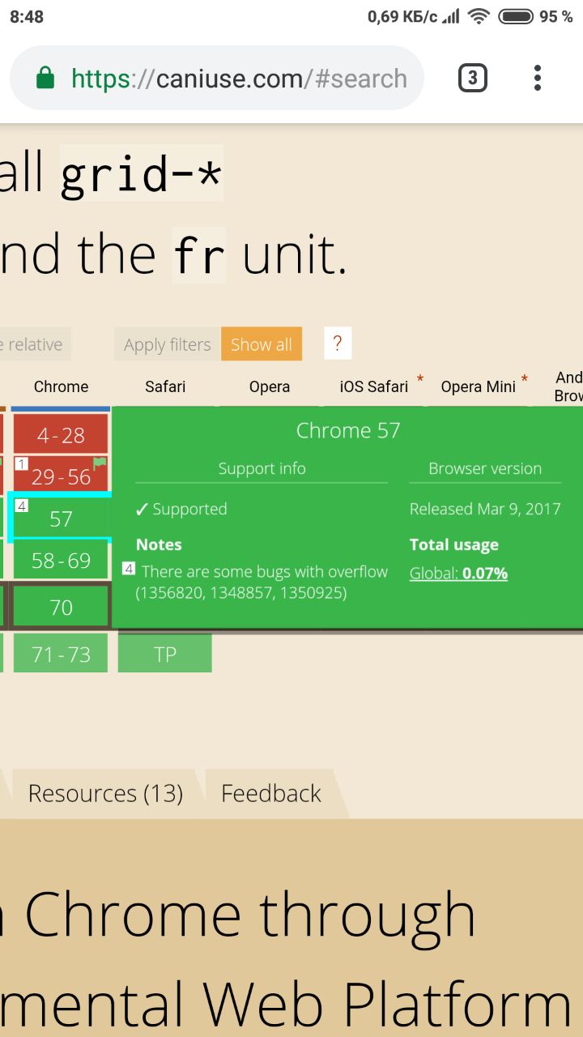Click the Apply filters button
The width and height of the screenshot is (583, 1037).
point(167,344)
